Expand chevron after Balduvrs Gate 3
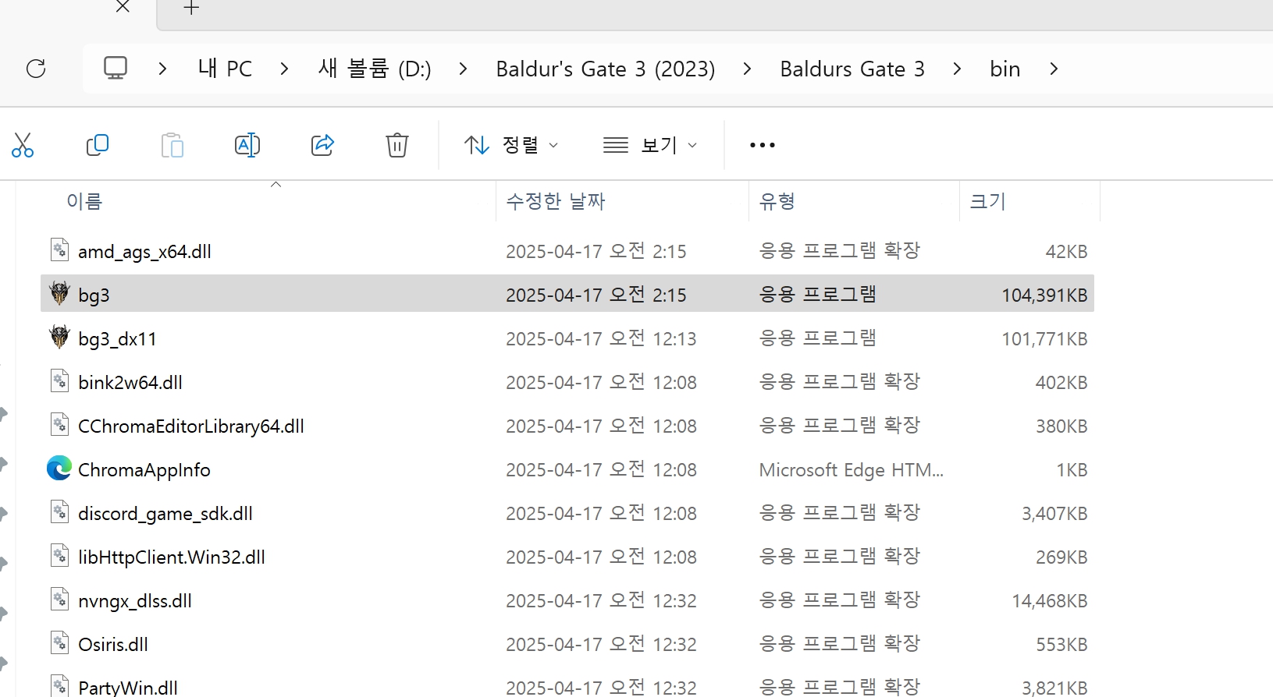This screenshot has width=1273, height=697. click(x=957, y=69)
